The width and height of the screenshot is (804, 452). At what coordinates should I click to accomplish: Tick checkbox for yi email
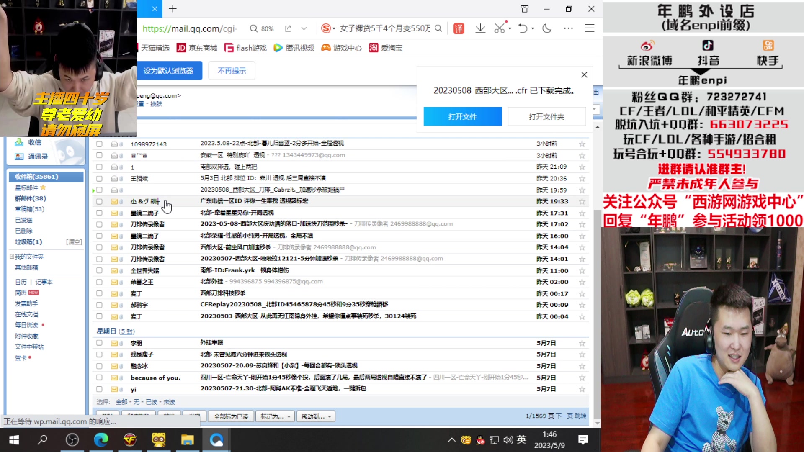99,389
